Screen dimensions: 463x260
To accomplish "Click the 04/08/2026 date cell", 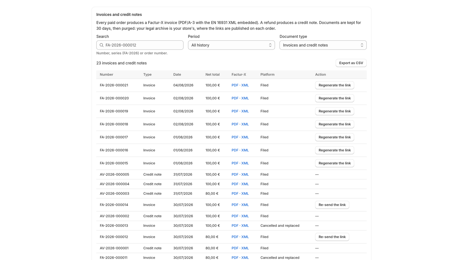I will pos(183,85).
